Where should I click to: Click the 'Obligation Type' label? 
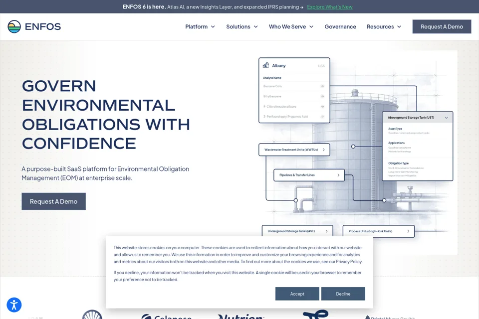398,163
